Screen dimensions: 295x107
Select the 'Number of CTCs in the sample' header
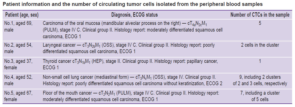(x=260, y=15)
